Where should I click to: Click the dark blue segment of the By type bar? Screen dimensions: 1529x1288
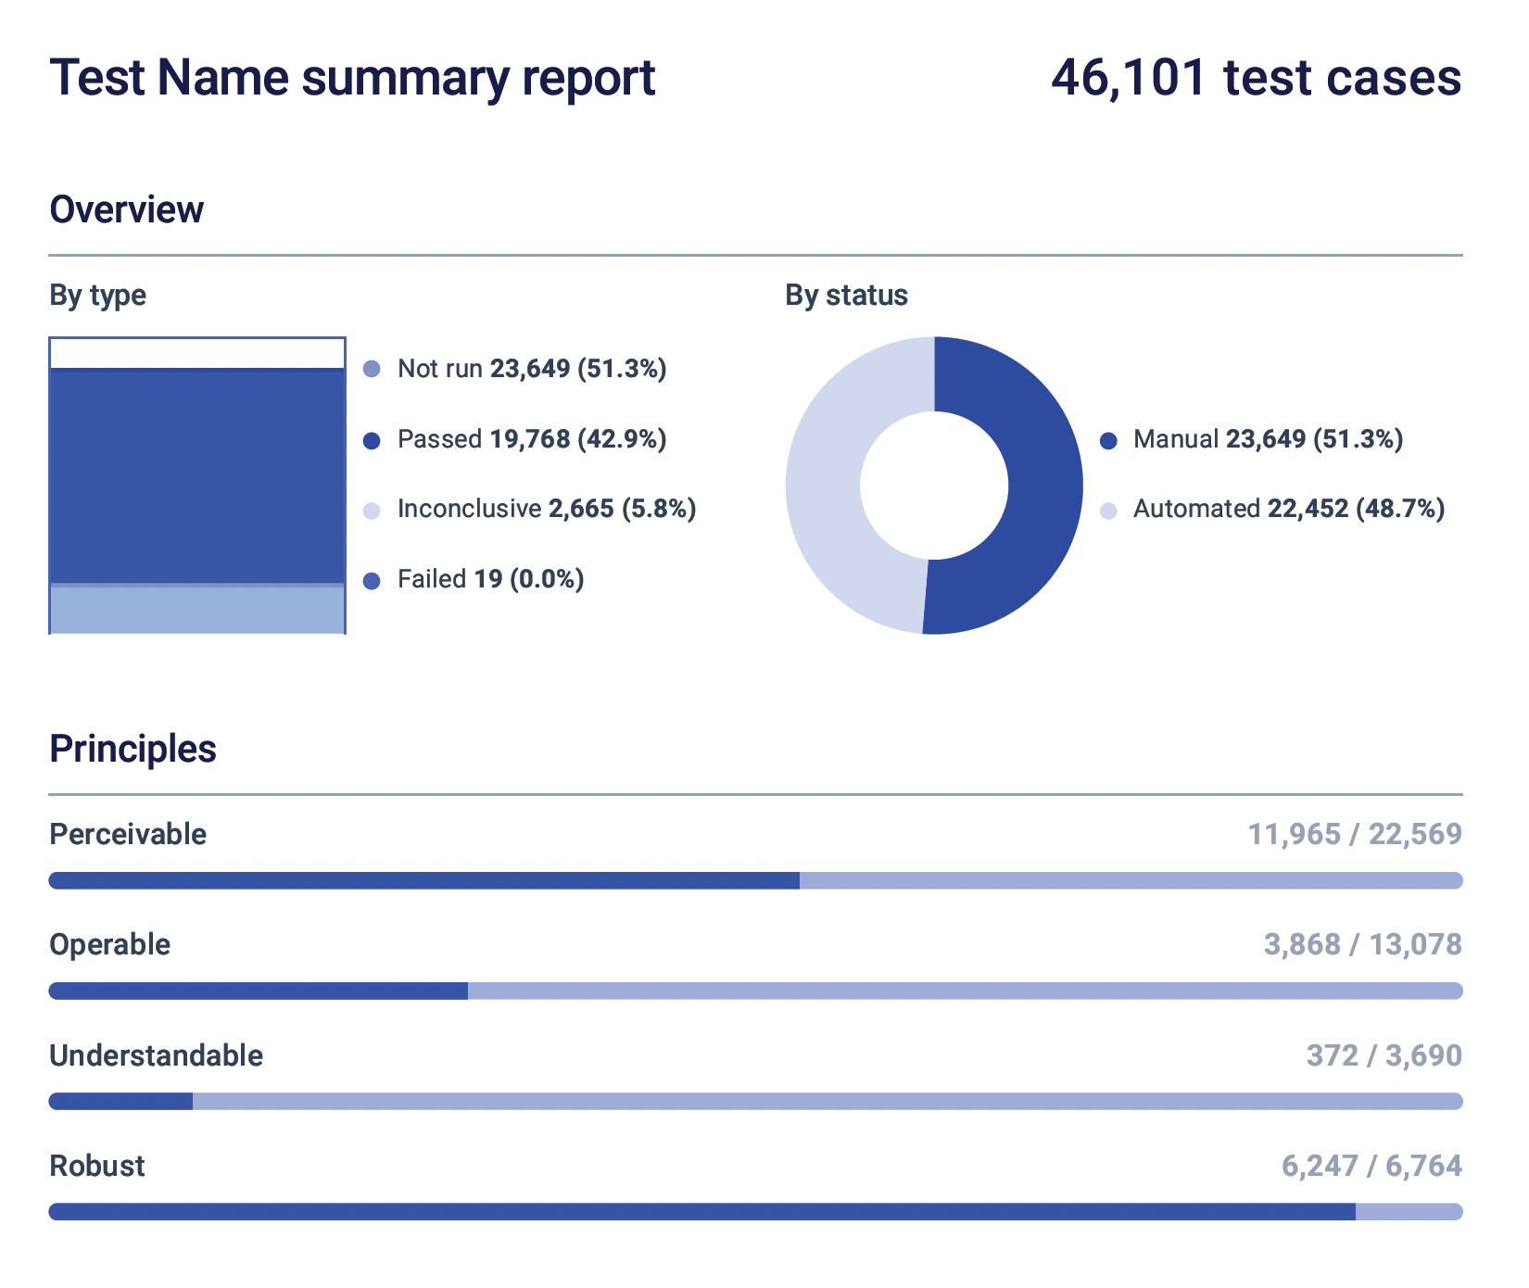point(197,476)
